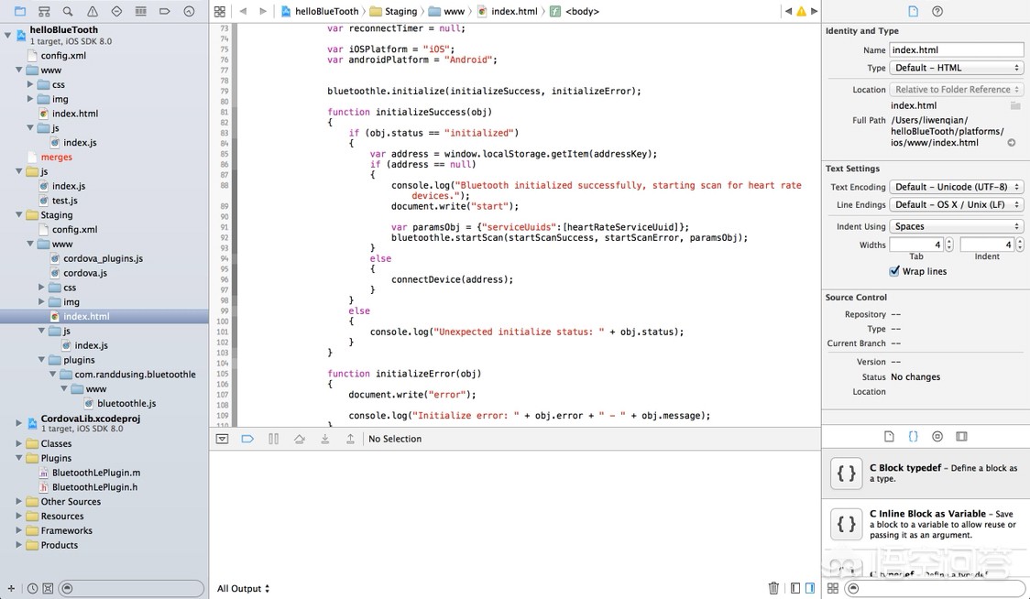Show the Quick Help inspector
Screen dimensions: 1030x599
(937, 11)
